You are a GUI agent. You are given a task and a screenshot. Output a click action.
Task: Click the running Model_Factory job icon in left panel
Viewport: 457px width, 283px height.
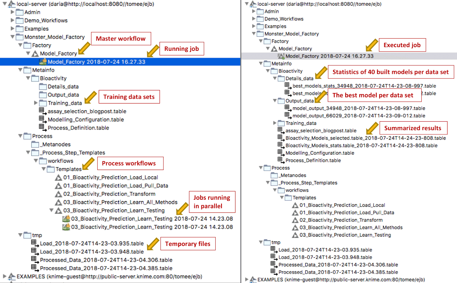click(x=43, y=62)
